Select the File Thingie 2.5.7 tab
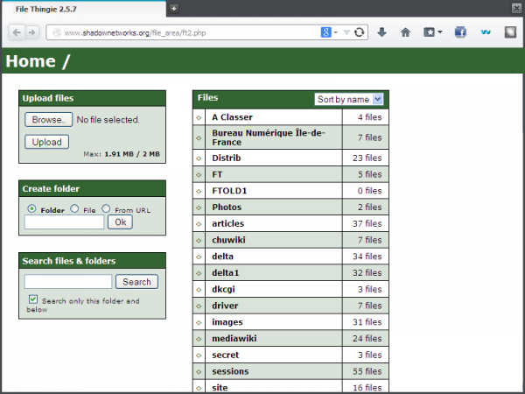Image resolution: width=525 pixels, height=394 pixels. (x=84, y=9)
